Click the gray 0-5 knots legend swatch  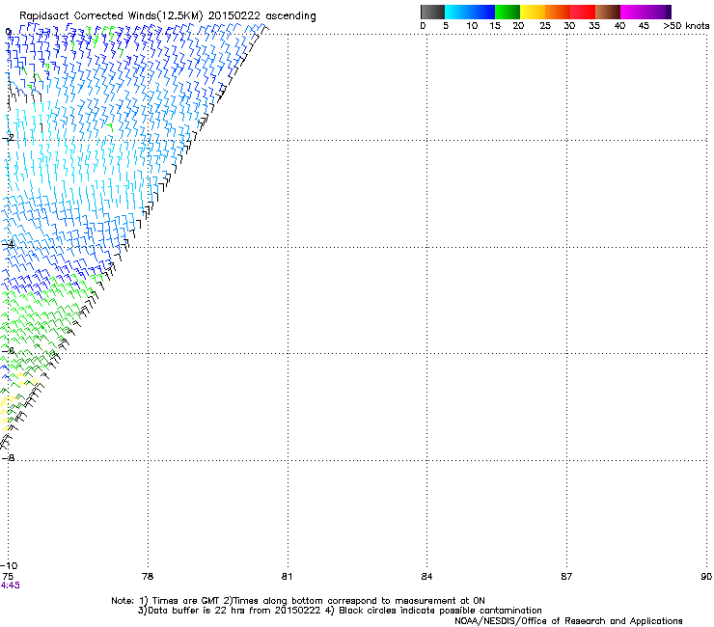click(x=432, y=12)
